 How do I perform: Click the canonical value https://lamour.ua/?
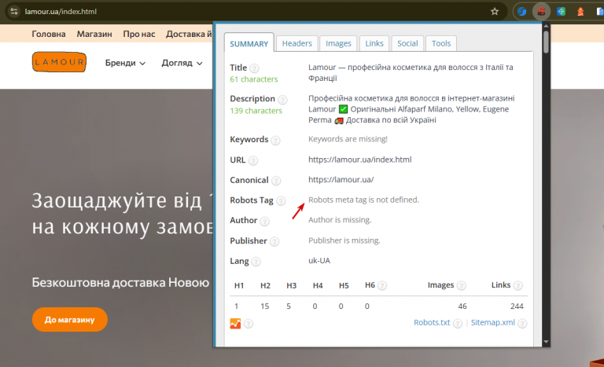point(341,179)
